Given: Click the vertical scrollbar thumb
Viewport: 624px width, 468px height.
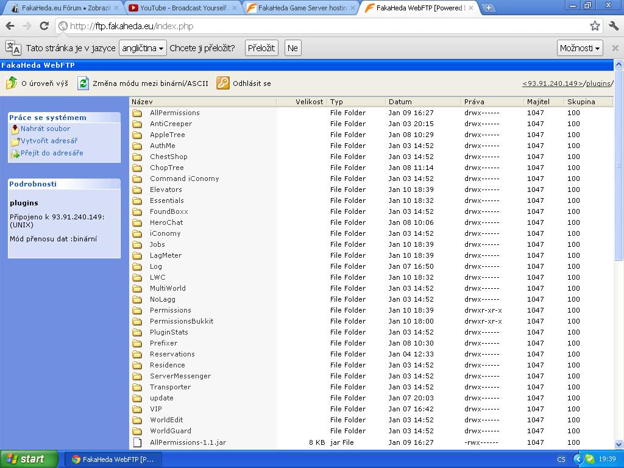Looking at the screenshot, I should point(619,165).
